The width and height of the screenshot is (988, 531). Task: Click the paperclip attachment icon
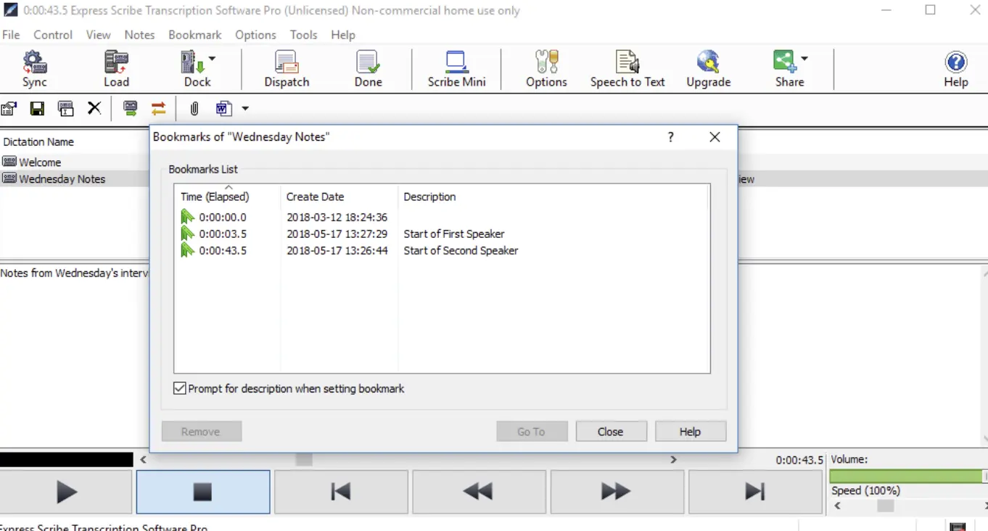click(x=194, y=109)
